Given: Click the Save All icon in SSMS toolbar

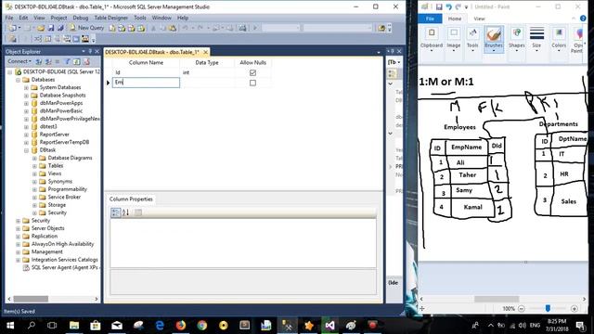Looking at the screenshot, I should [59, 28].
